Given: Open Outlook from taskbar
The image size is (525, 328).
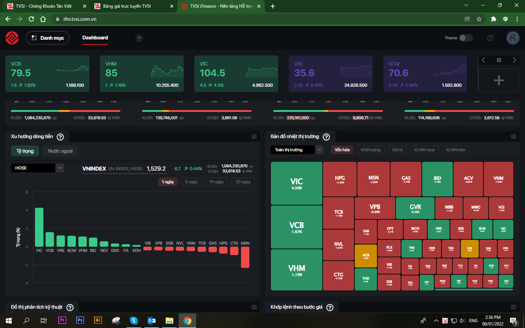Looking at the screenshot, I should (152, 320).
